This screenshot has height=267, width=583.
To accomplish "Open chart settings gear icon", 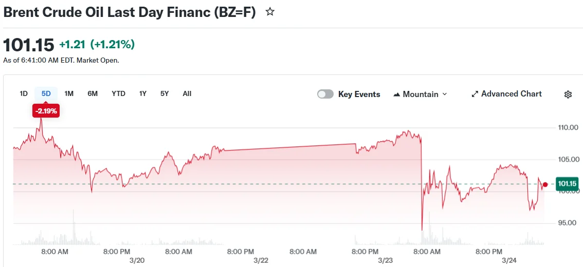I will tap(568, 94).
